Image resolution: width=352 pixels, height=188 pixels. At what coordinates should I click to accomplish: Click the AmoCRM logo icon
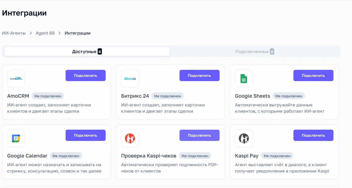tap(16, 79)
